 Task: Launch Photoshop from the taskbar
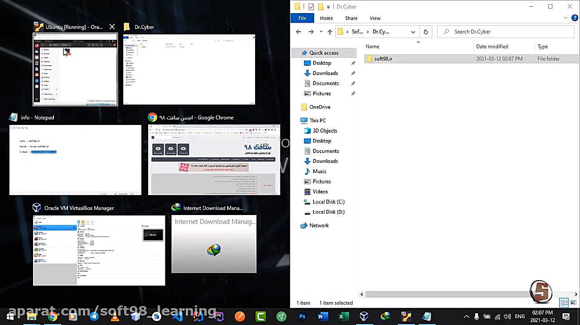click(302, 316)
